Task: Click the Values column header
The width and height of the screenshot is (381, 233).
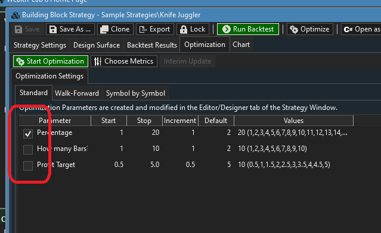Action: [x=293, y=121]
